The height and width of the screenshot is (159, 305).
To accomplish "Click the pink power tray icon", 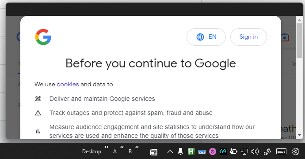I will click(x=213, y=152).
